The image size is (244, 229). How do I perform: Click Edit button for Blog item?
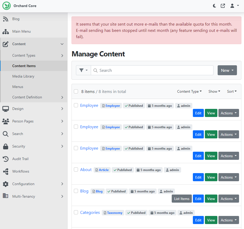tap(198, 199)
